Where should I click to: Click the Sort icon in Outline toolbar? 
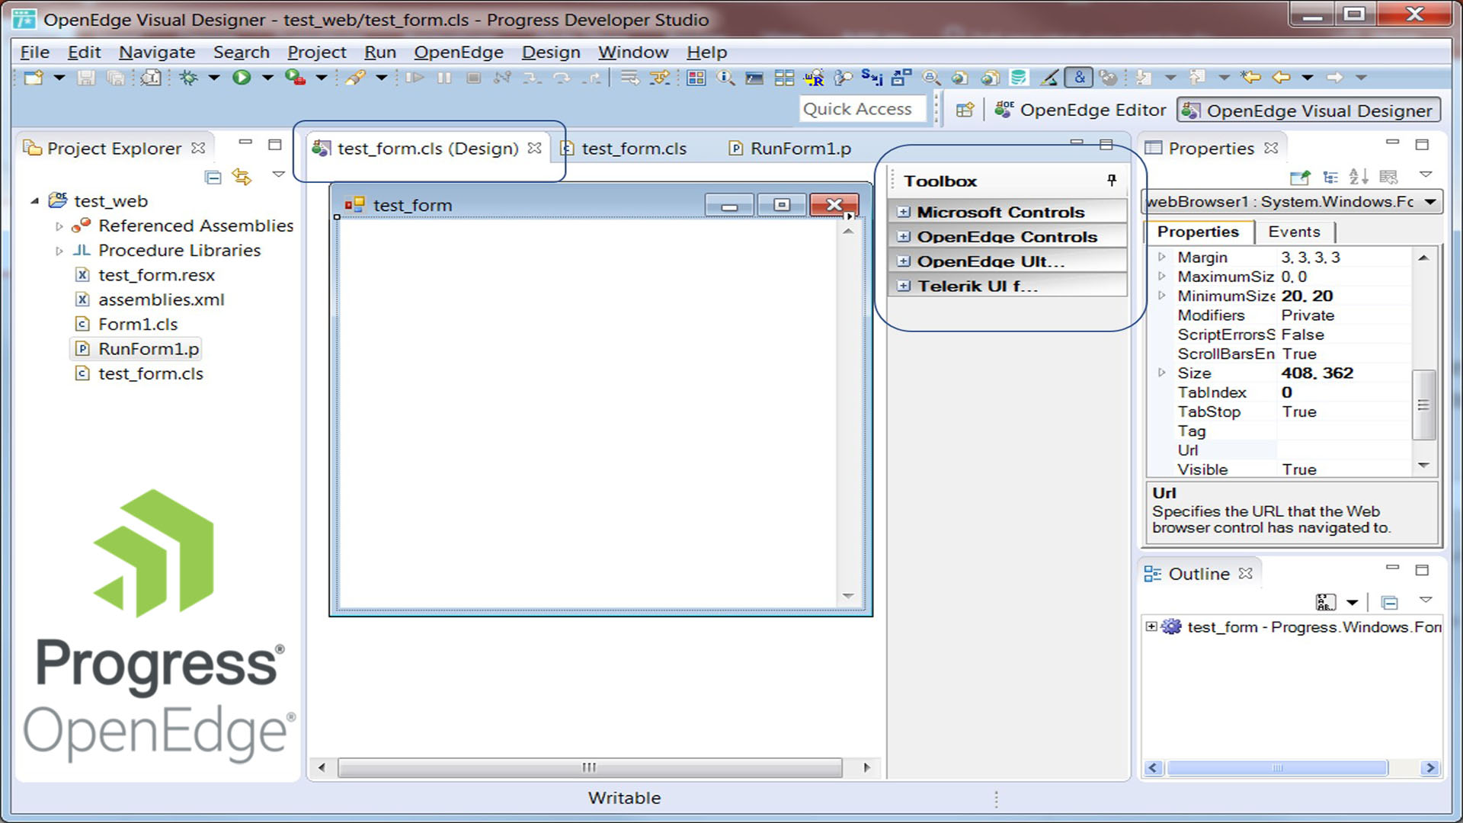pos(1326,603)
